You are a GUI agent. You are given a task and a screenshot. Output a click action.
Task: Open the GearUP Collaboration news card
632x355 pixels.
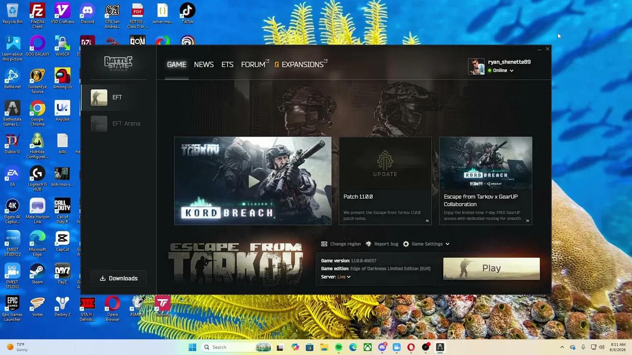pos(485,181)
